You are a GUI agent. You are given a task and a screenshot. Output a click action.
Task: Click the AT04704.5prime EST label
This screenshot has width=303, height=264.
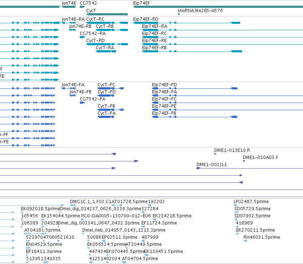[140, 259]
